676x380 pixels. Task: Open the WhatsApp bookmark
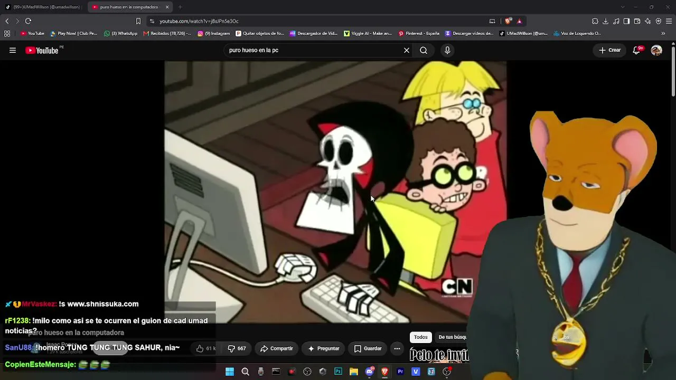121,33
